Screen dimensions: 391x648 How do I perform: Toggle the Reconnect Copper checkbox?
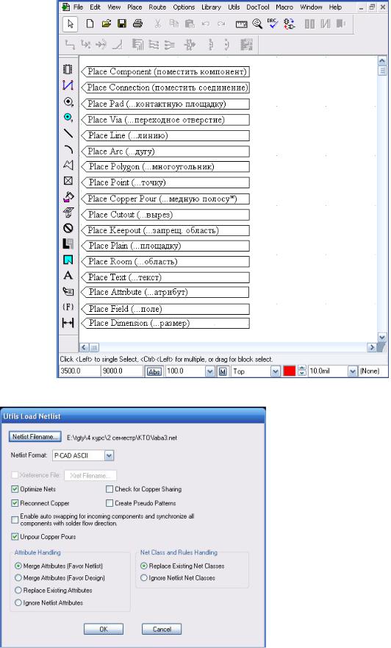point(15,503)
